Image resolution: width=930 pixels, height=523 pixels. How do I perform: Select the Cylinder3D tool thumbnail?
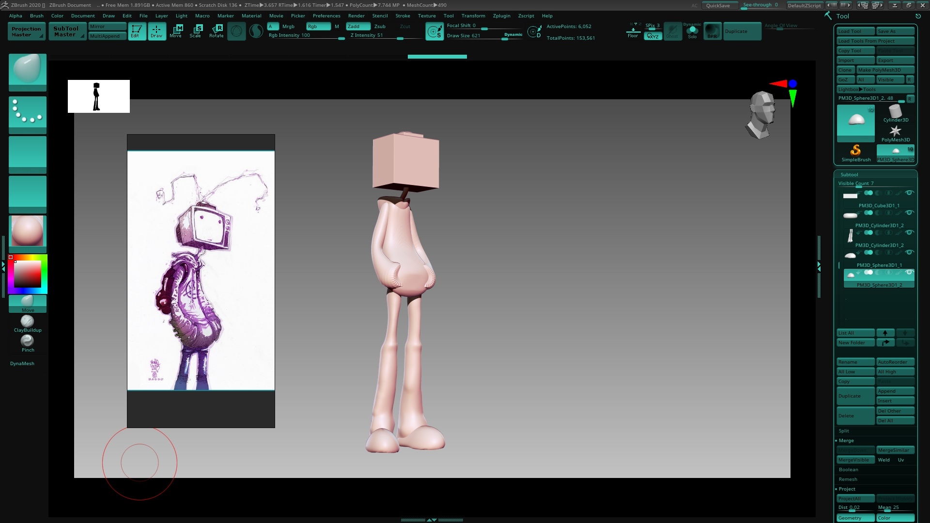click(x=896, y=114)
